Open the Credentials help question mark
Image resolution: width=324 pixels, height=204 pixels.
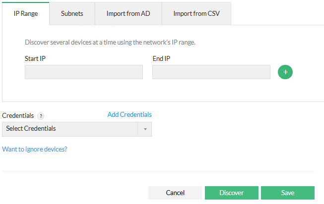[41, 116]
